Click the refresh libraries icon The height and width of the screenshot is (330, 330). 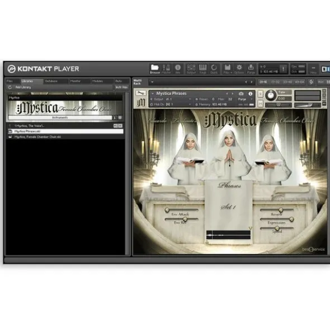click(10, 87)
